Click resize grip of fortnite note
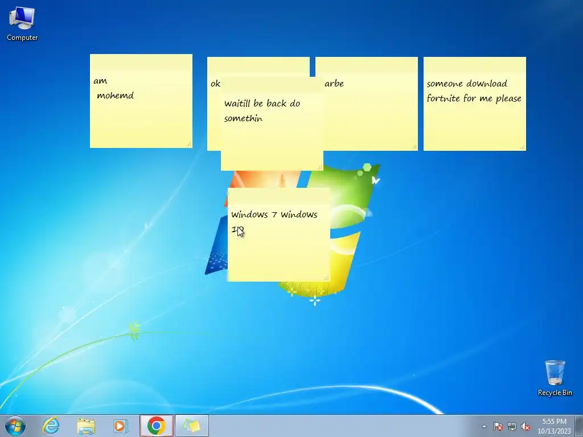Image resolution: width=583 pixels, height=437 pixels. tap(523, 147)
